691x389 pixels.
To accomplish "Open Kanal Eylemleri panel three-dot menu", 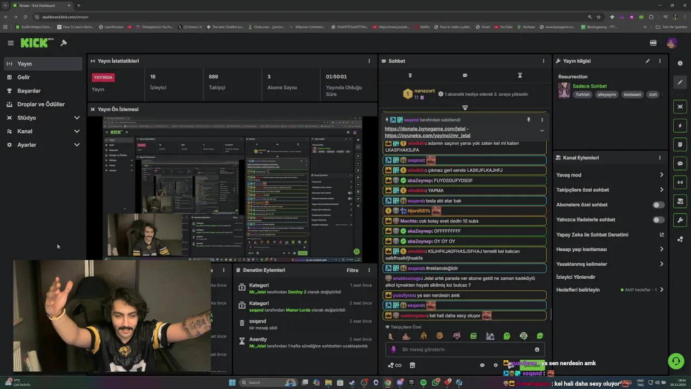I will pos(660,158).
